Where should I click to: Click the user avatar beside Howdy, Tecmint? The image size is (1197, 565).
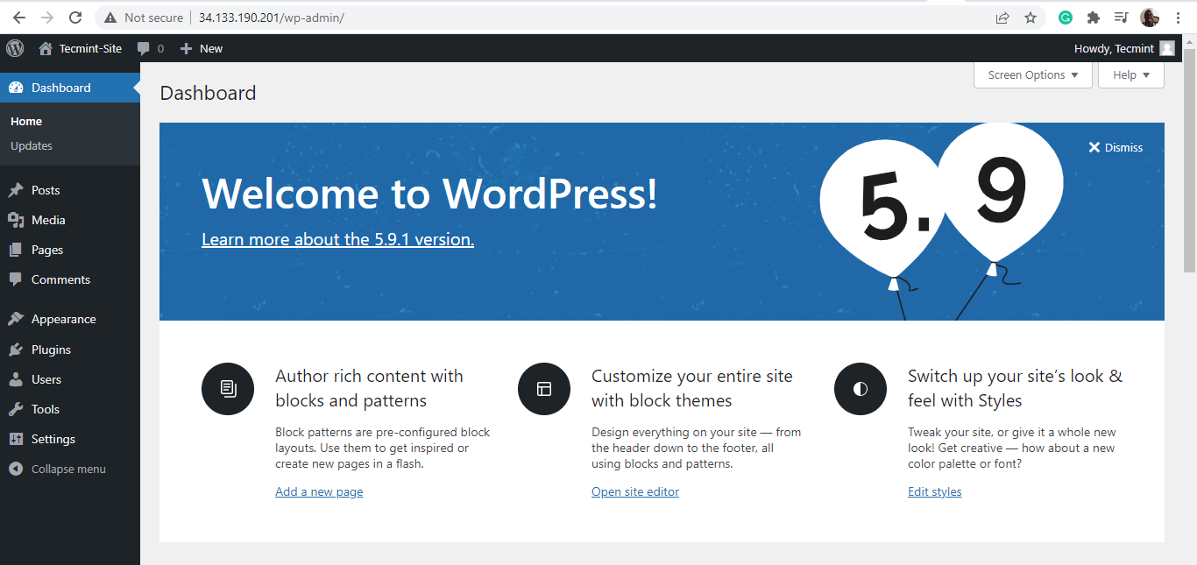(1167, 48)
